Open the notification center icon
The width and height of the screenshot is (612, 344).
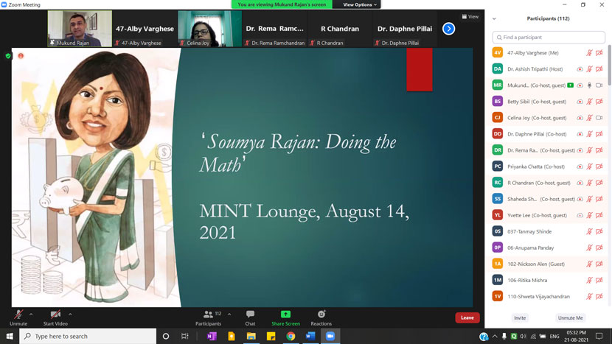coord(599,336)
